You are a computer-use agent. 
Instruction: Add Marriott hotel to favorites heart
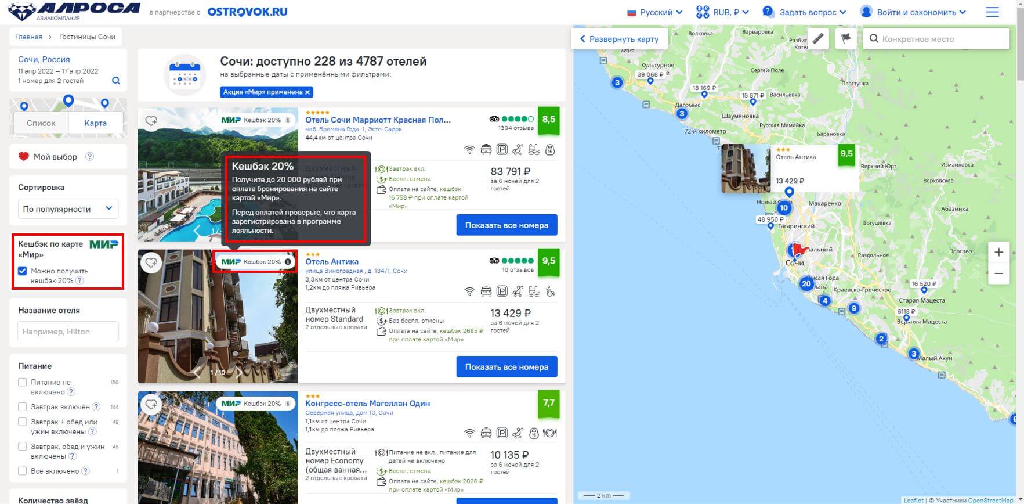(151, 121)
